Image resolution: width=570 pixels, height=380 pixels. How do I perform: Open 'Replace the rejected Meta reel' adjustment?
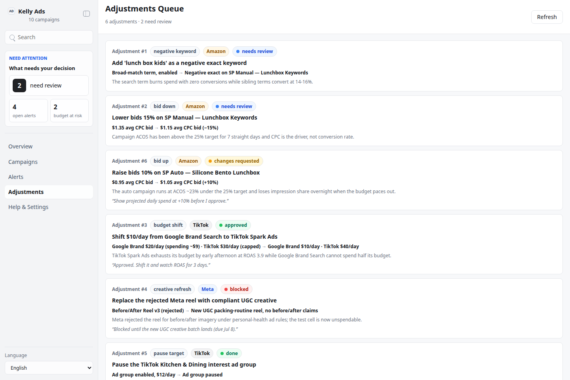[x=194, y=300]
